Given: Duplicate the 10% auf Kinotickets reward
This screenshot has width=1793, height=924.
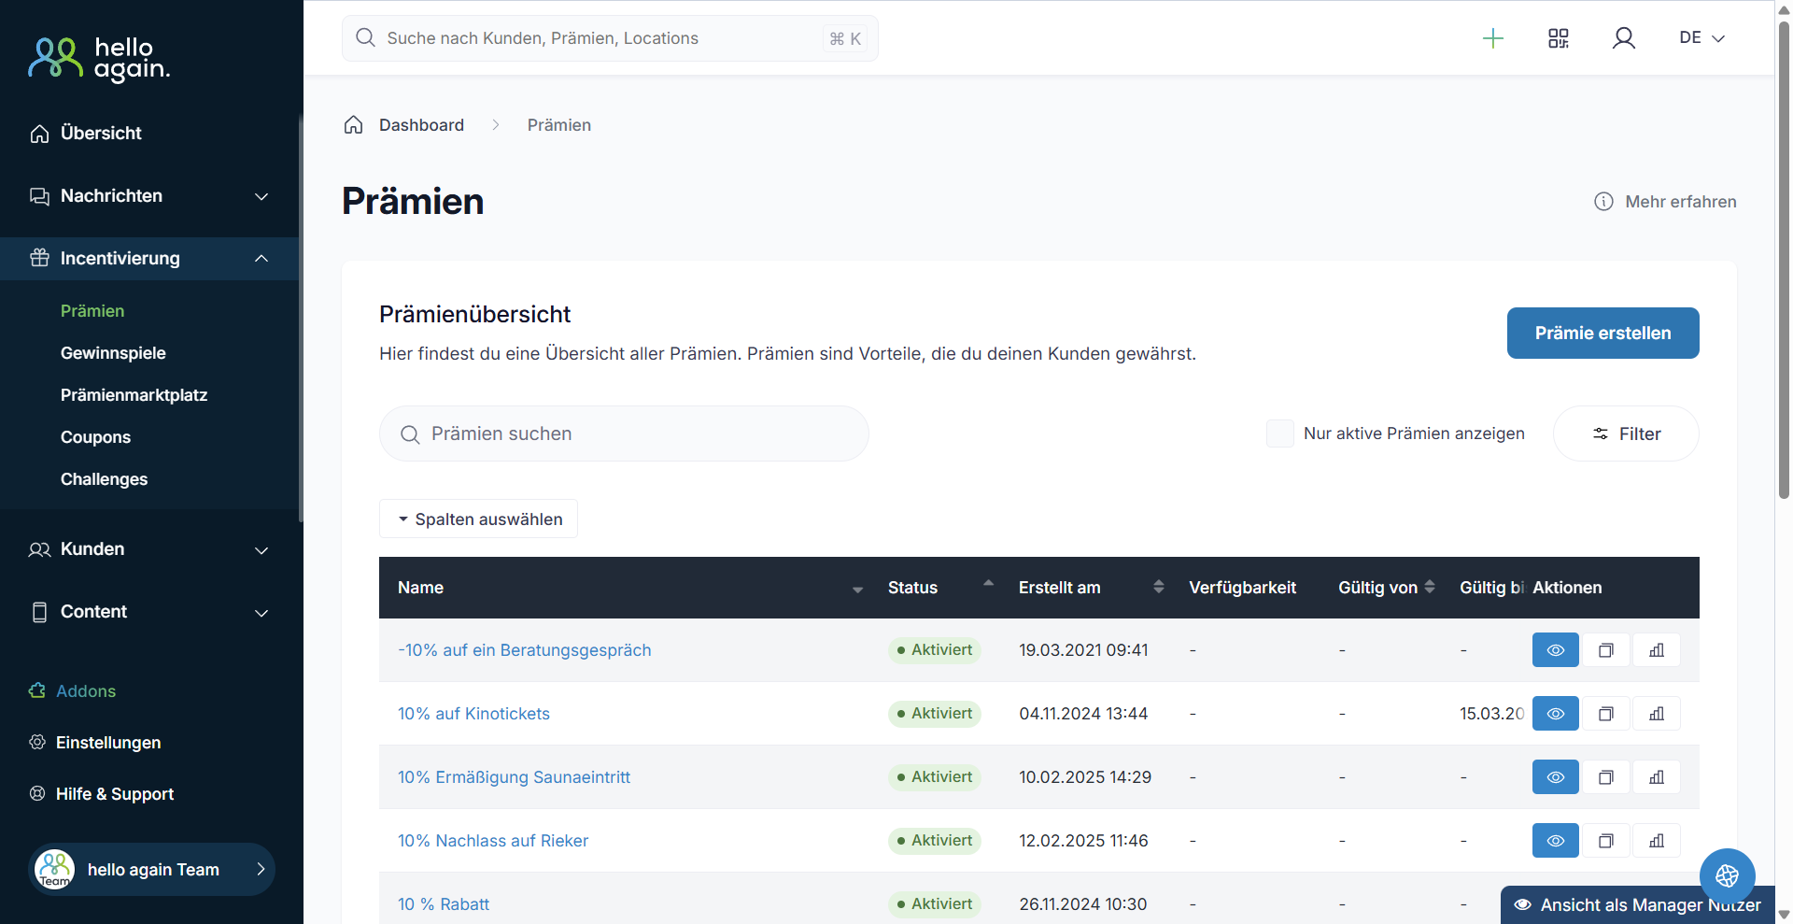Looking at the screenshot, I should click(x=1606, y=714).
